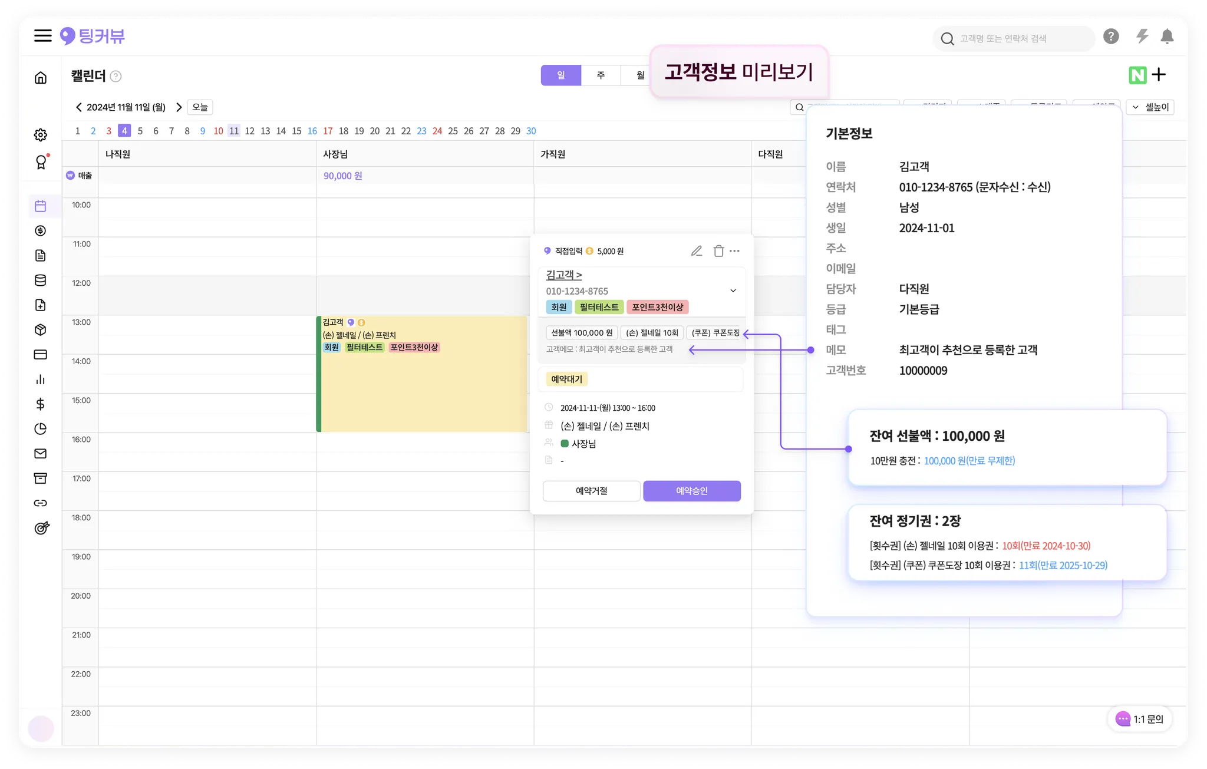Click the lightning bolt icon
Screen dimensions: 1207x769
click(x=1142, y=37)
